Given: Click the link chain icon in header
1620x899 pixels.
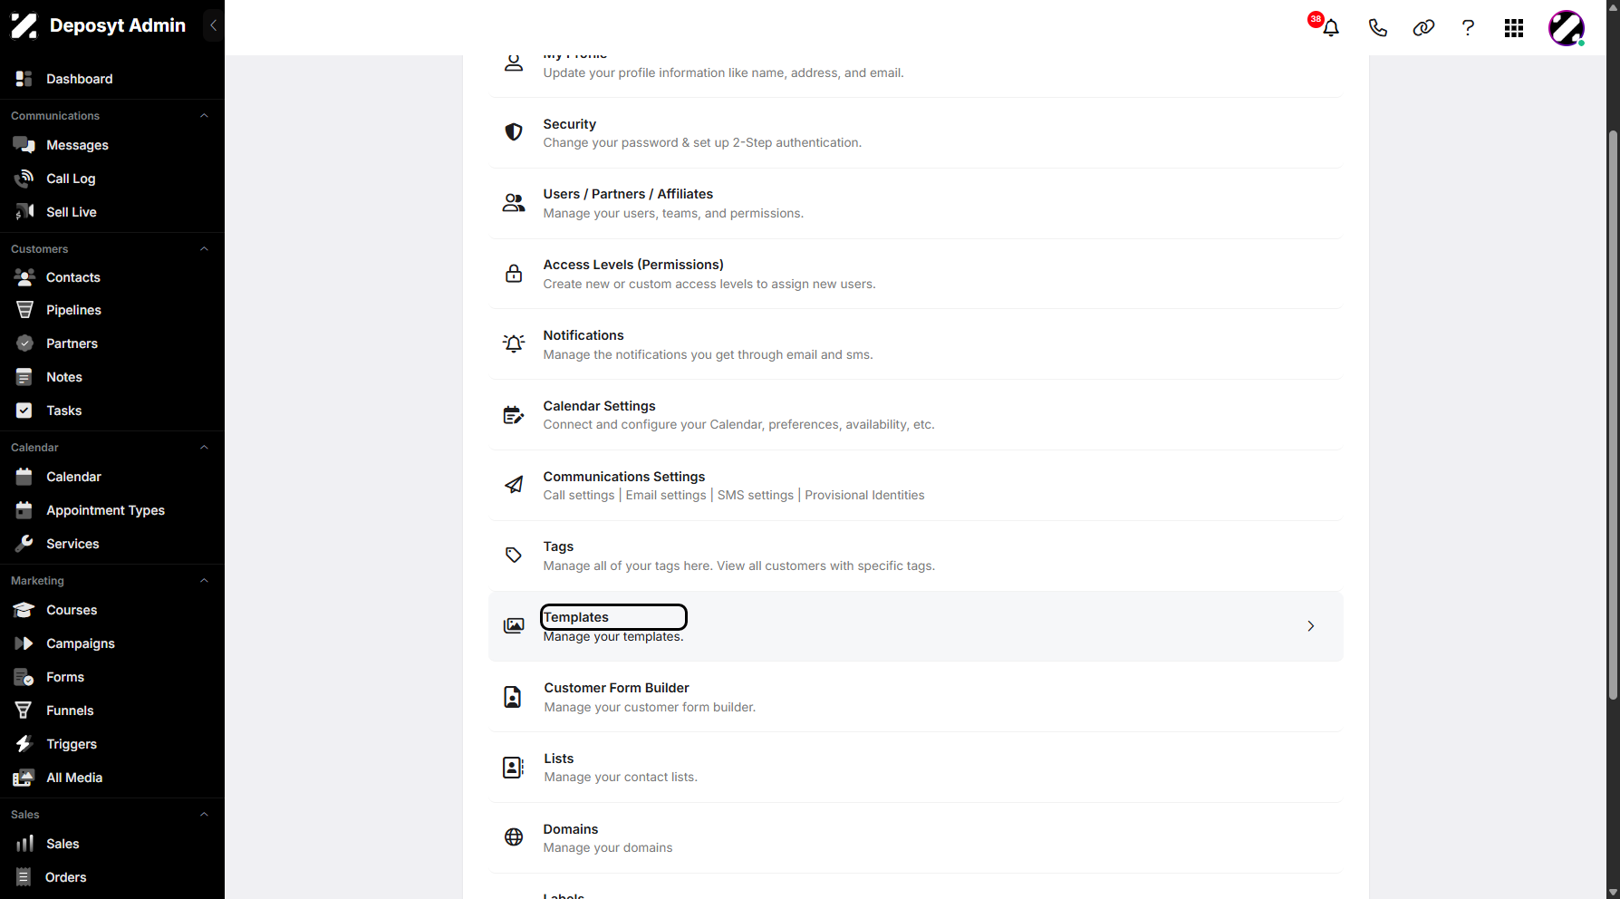Looking at the screenshot, I should point(1423,28).
